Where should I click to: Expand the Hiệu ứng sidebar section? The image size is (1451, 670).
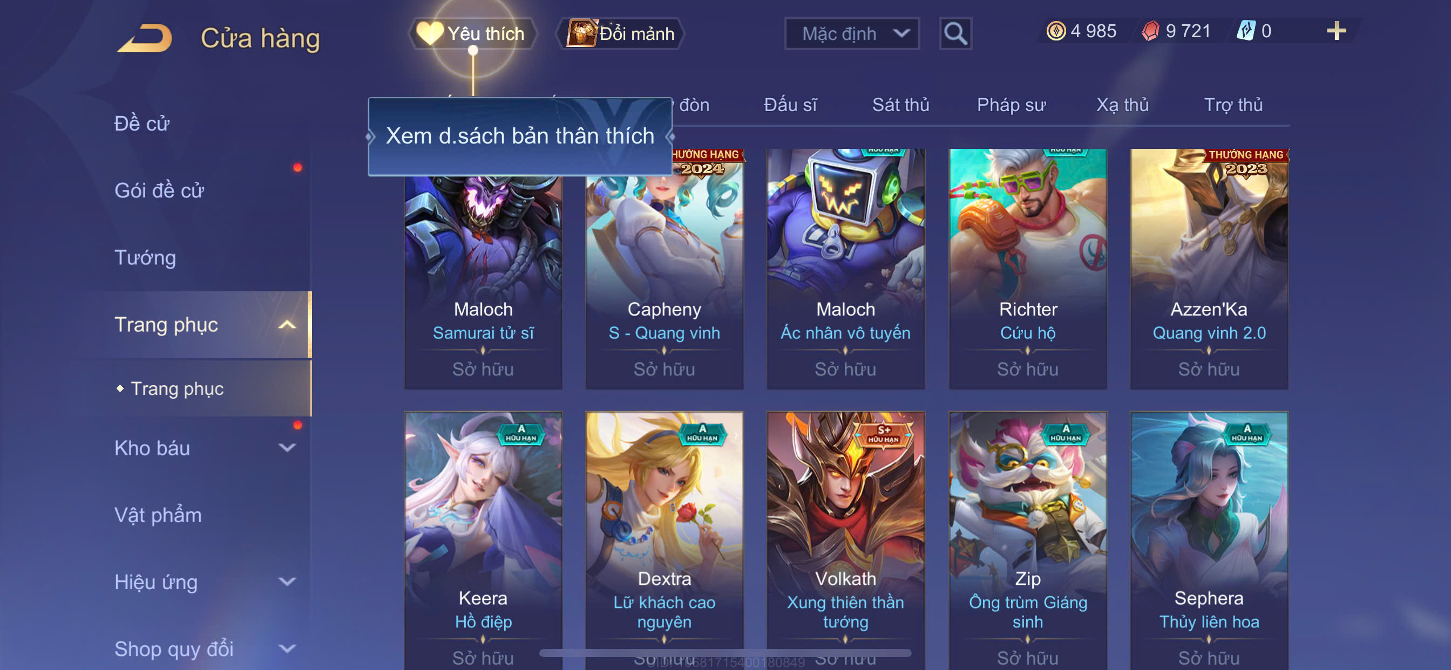click(287, 582)
